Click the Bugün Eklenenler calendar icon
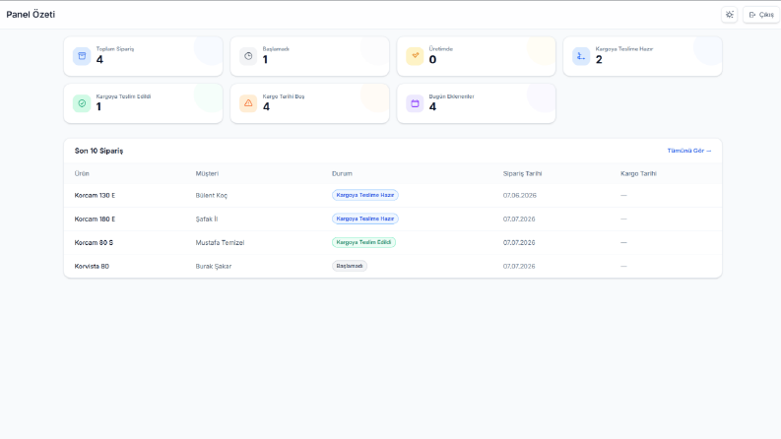 click(415, 103)
